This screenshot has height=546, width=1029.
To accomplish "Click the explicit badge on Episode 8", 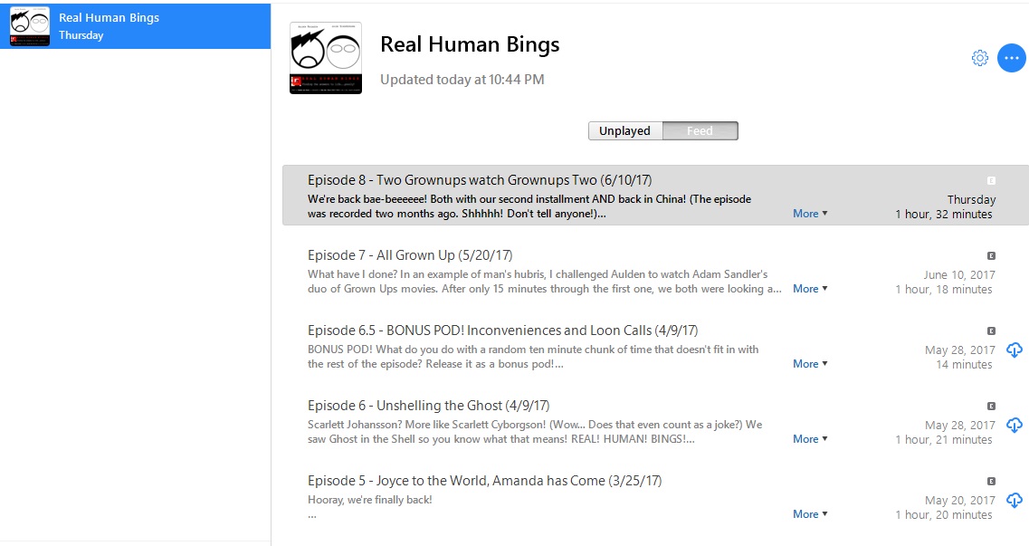I will pos(991,180).
